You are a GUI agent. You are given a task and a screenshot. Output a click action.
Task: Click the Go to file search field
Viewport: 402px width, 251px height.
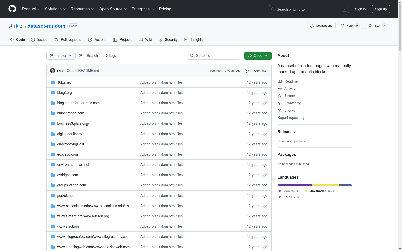click(x=214, y=56)
